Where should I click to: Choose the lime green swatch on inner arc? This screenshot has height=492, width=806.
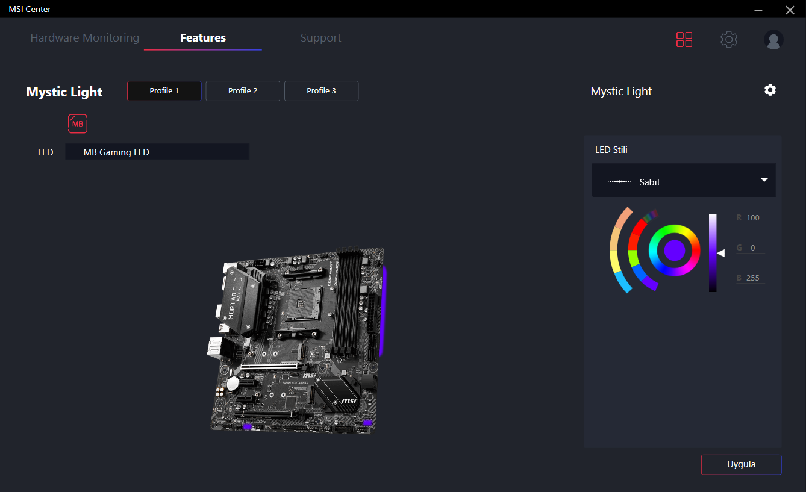634,258
